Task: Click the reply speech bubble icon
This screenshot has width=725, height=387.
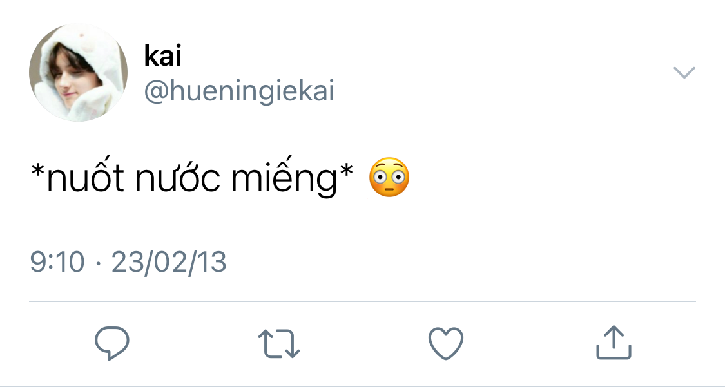Action: click(x=112, y=343)
